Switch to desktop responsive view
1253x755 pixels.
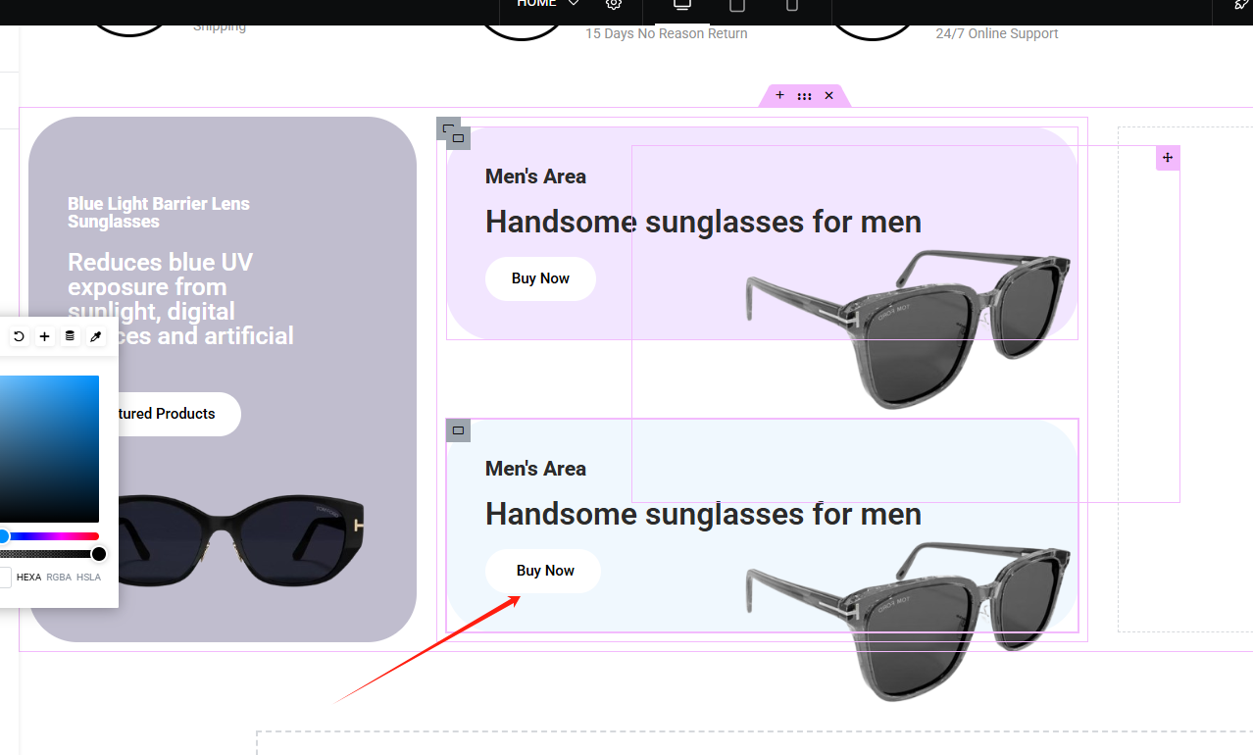[682, 5]
